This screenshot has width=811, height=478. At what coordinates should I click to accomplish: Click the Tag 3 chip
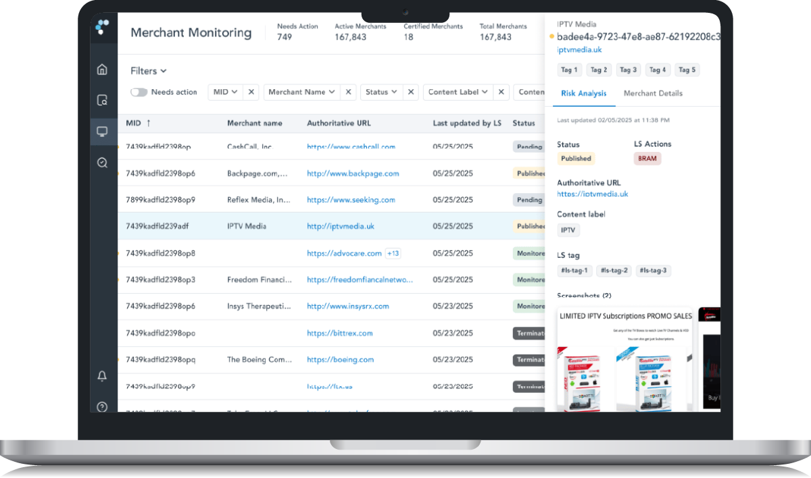[x=628, y=70]
